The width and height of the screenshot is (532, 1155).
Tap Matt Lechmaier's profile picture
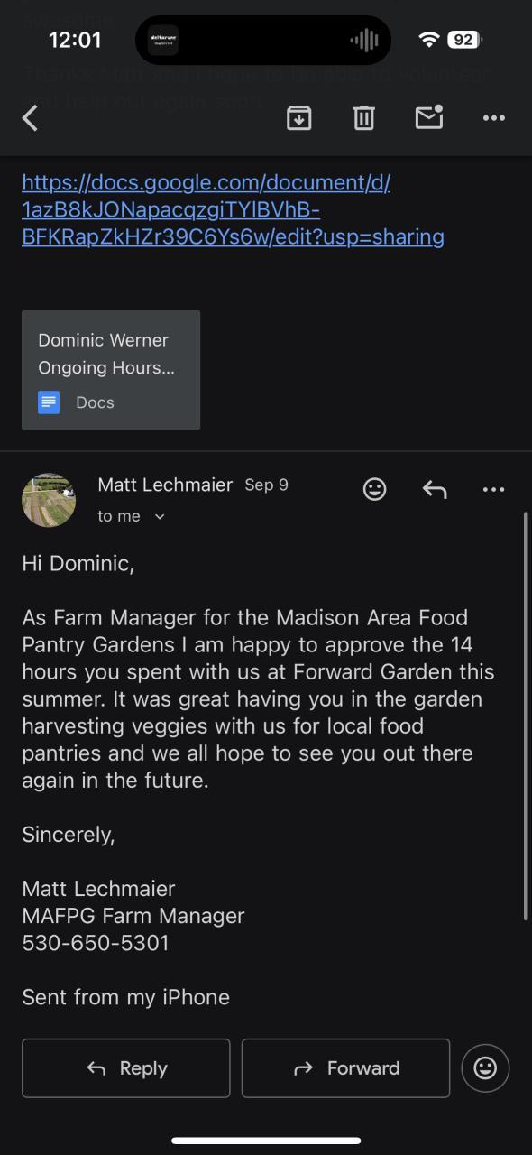click(49, 500)
